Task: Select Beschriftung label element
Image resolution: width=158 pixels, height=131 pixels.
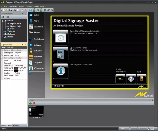Action: [x=37, y=39]
